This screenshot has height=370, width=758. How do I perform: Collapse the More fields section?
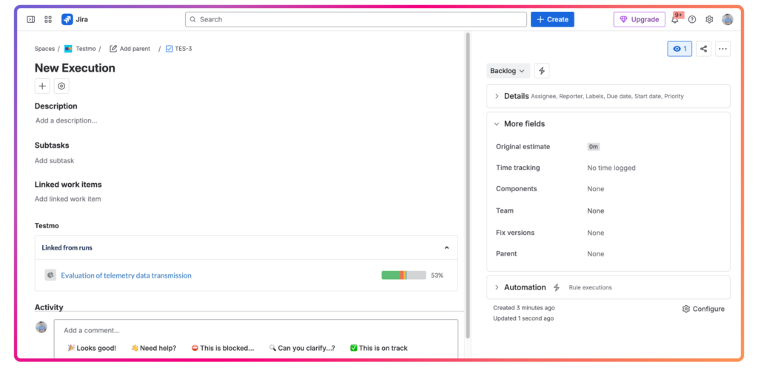[x=497, y=124]
